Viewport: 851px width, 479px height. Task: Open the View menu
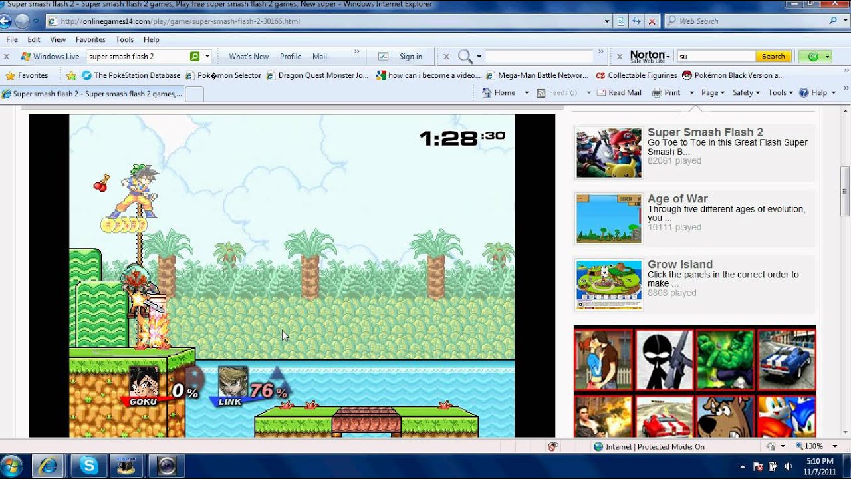coord(58,39)
